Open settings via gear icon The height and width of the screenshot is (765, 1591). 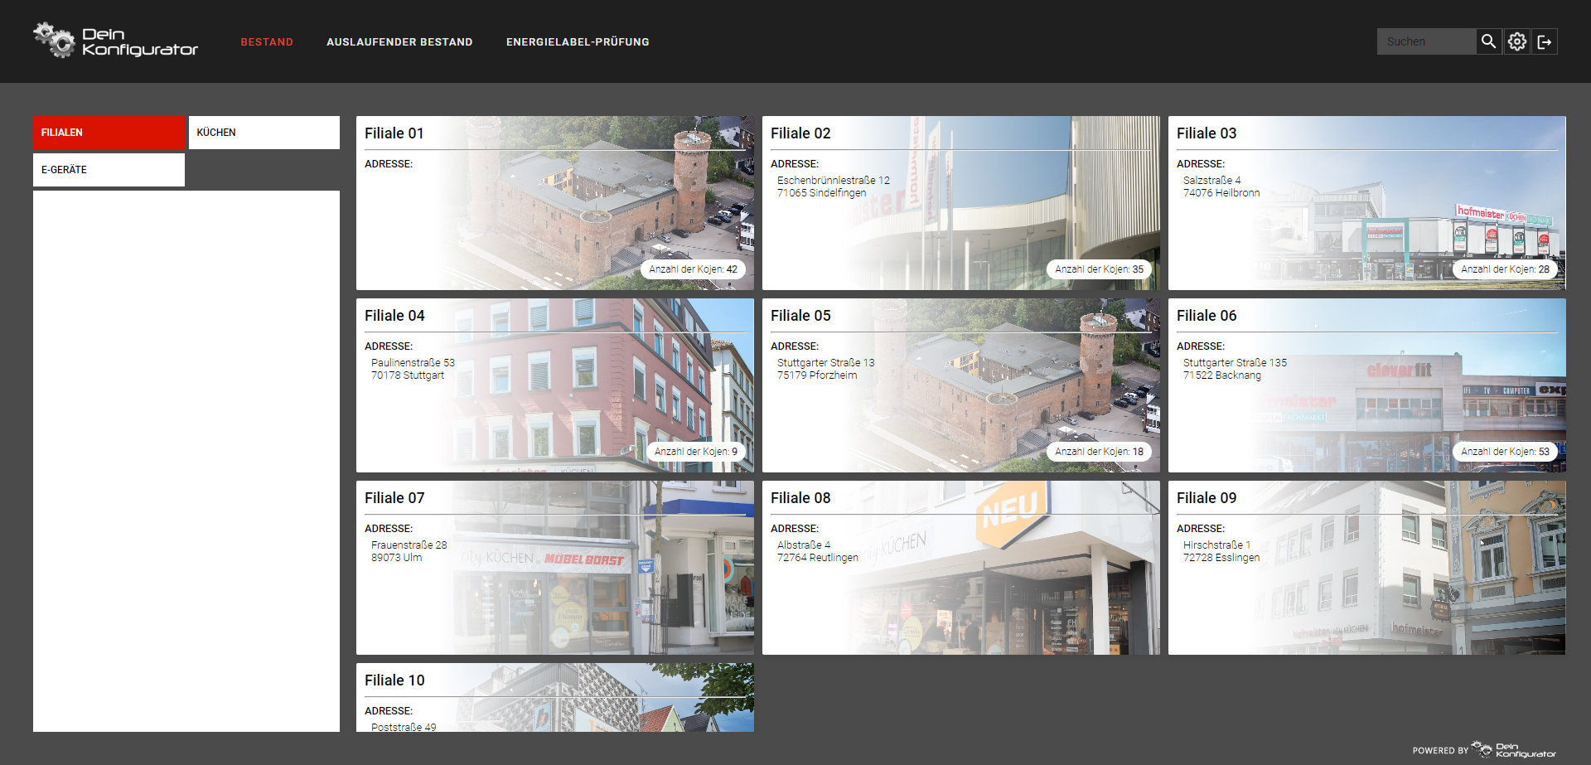pos(1516,41)
